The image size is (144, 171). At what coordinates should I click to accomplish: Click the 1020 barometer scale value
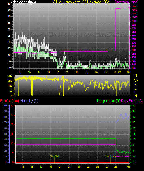134,6
